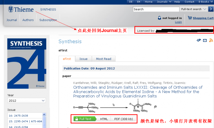The image size is (214, 128).
Task: Select issue 16: 2475-2638
Action: click(x=18, y=116)
